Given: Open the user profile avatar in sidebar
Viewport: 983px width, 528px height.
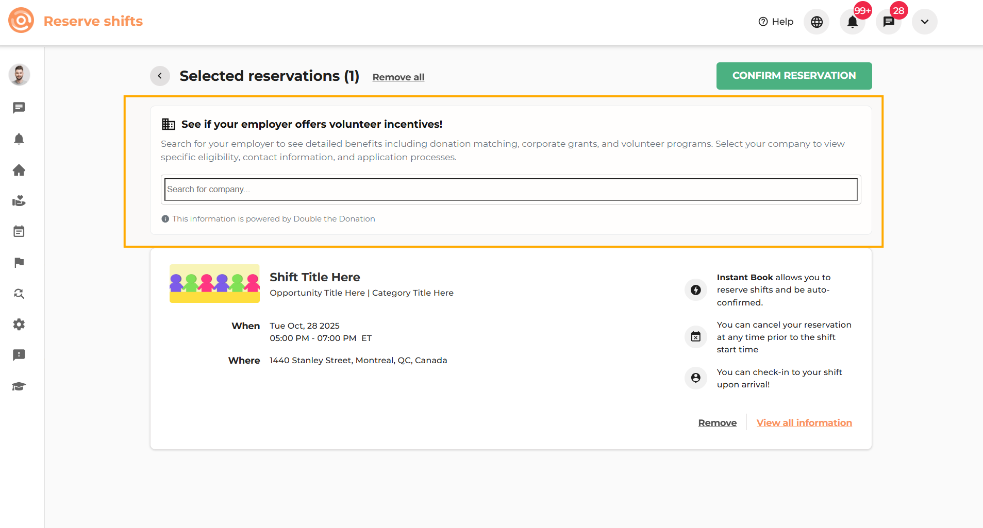Looking at the screenshot, I should [19, 75].
